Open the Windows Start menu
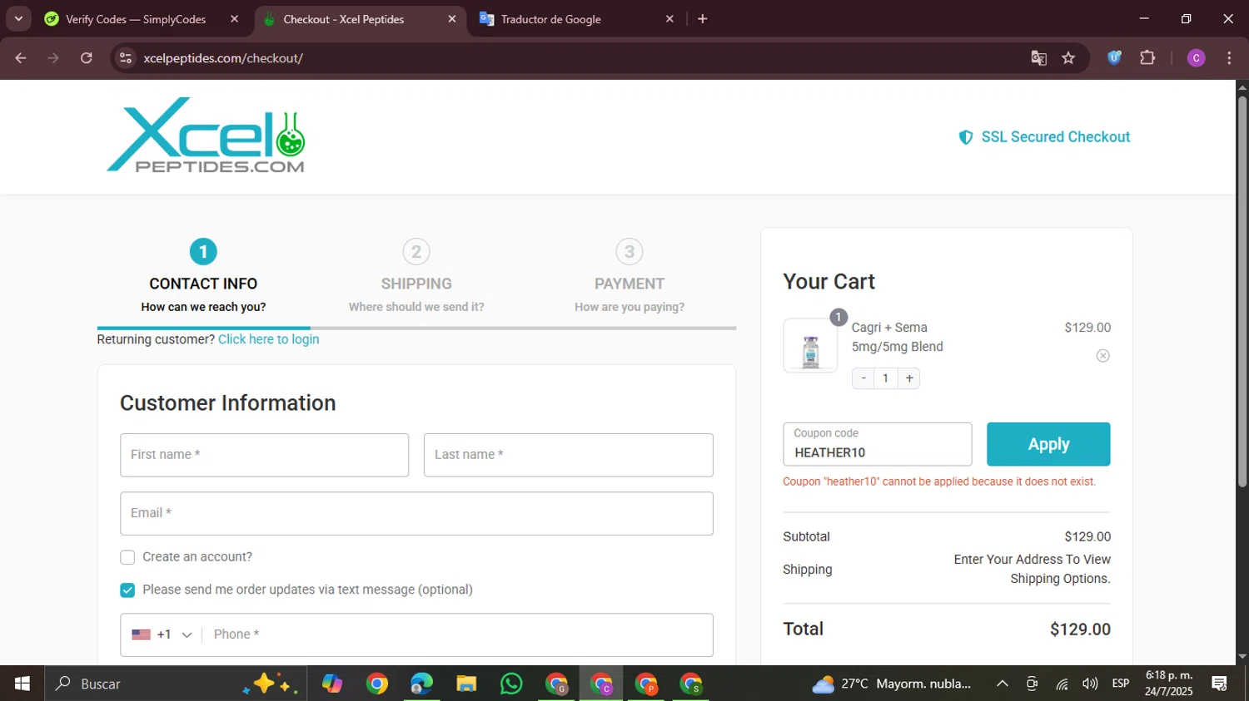This screenshot has width=1249, height=701. point(22,684)
